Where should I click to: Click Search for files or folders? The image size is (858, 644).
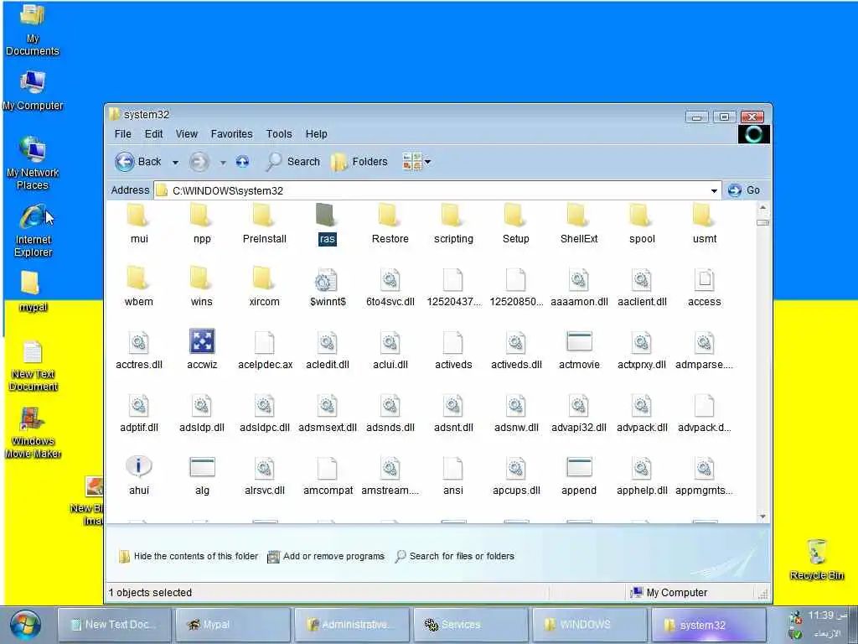pos(455,556)
